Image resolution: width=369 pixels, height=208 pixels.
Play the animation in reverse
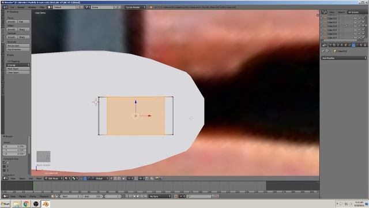pos(134,196)
